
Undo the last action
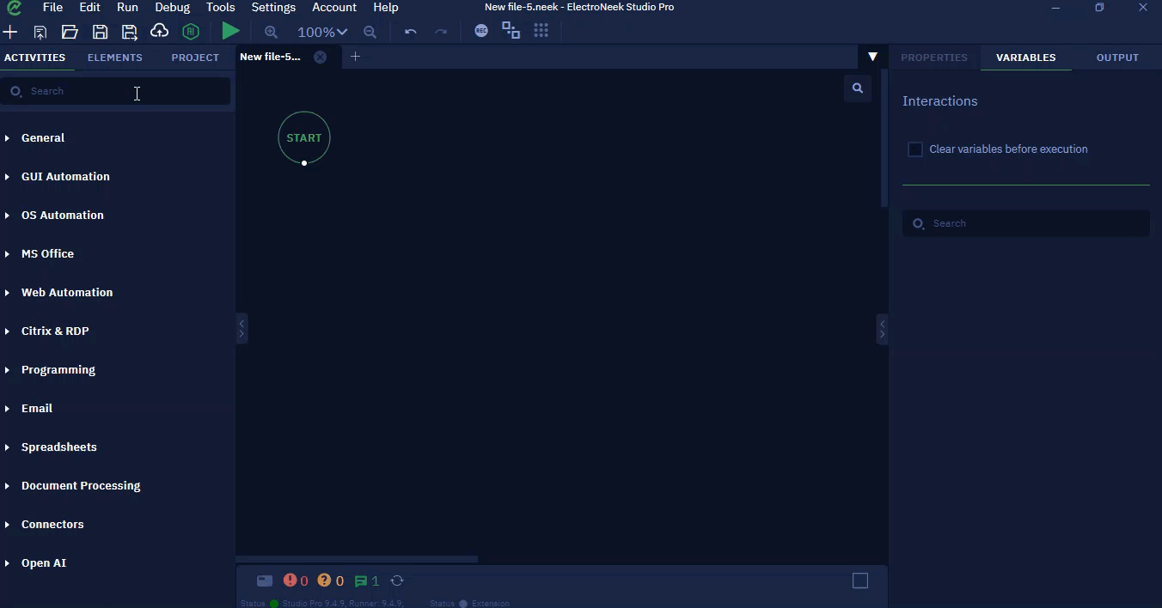tap(411, 32)
